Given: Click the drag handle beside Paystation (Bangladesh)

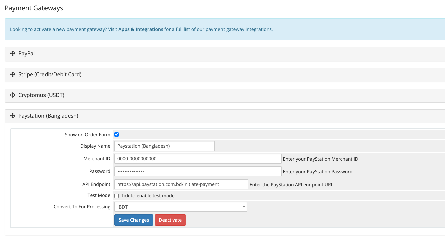Looking at the screenshot, I should click(x=13, y=116).
